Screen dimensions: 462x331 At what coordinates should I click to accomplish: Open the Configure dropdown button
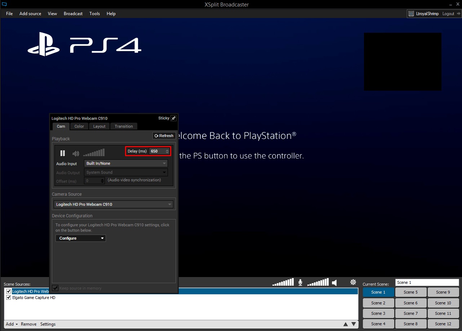[x=81, y=238]
